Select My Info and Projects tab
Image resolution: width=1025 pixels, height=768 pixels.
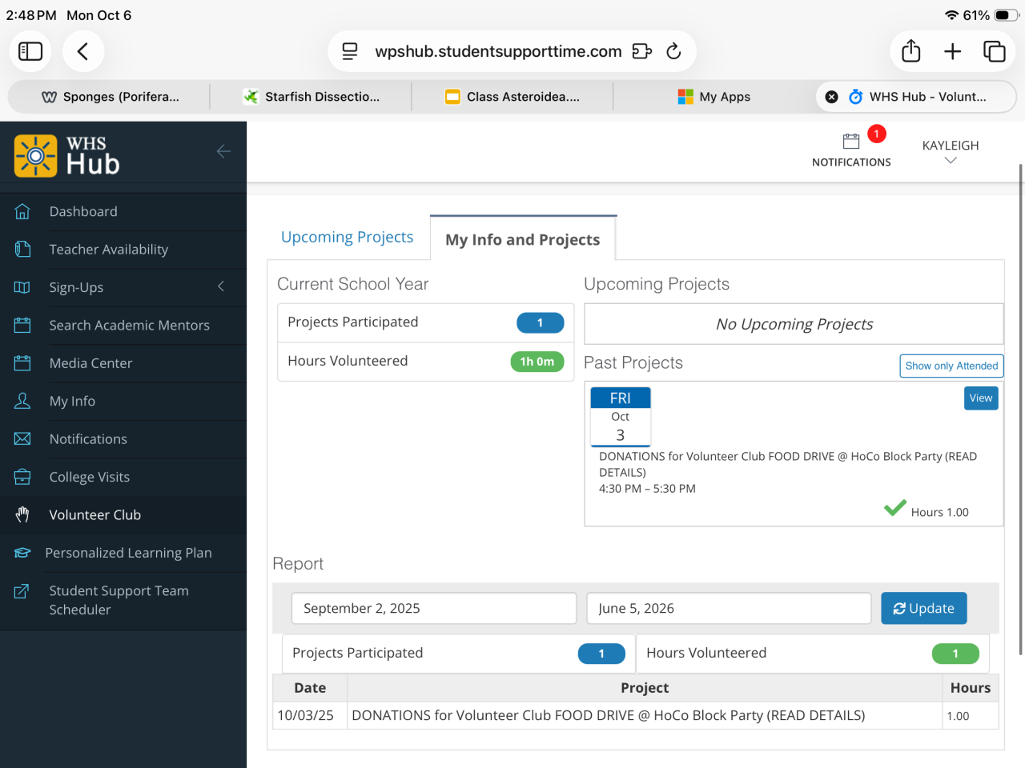(x=523, y=239)
